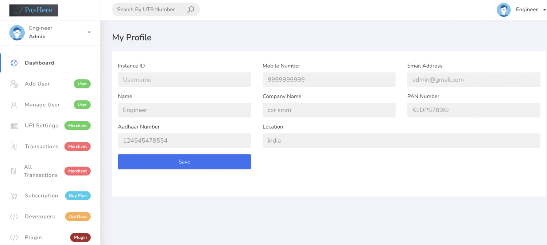Image resolution: width=547 pixels, height=245 pixels.
Task: Click the Dashboard gauge icon
Action: click(x=14, y=63)
